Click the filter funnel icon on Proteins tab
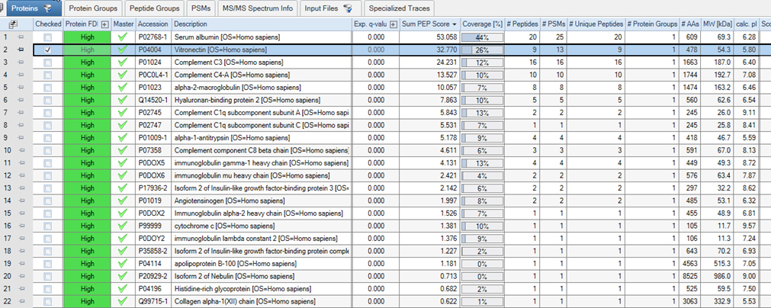Image resolution: width=771 pixels, height=308 pixels. (47, 8)
